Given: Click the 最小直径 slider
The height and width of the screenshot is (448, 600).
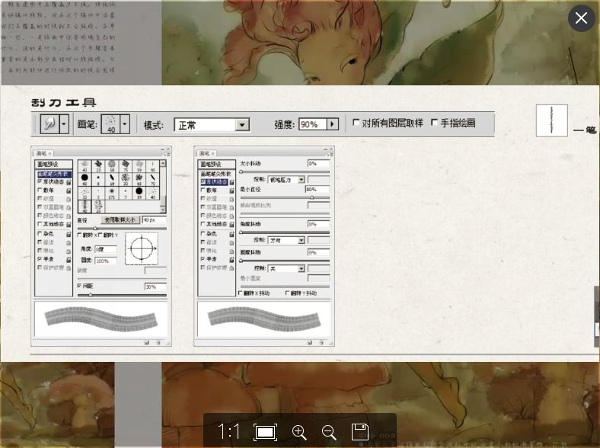Looking at the screenshot, I should click(x=285, y=198).
